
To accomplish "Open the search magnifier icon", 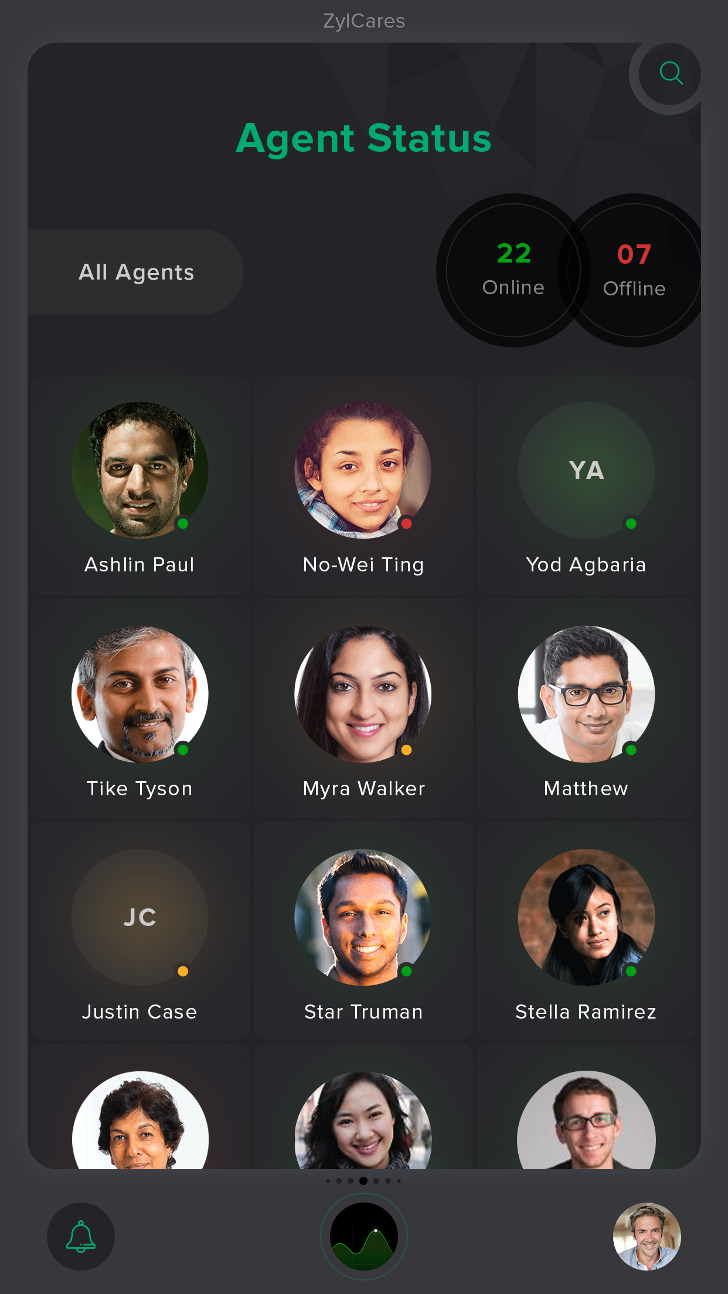I will coord(671,74).
